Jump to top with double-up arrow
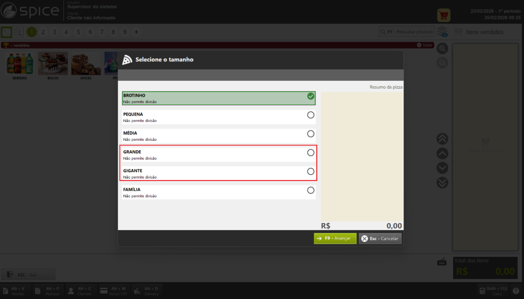 pos(442,139)
